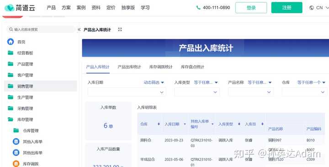Open 其他入库单编号 column dropdown arrow
The height and width of the screenshot is (167, 329).
(x=212, y=124)
